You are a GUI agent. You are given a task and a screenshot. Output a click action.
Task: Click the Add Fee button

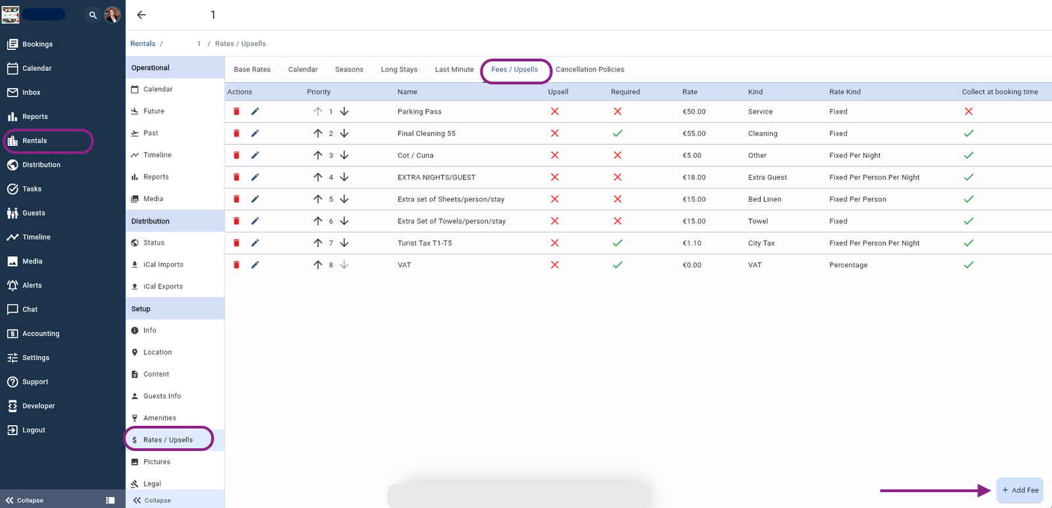tap(1020, 490)
